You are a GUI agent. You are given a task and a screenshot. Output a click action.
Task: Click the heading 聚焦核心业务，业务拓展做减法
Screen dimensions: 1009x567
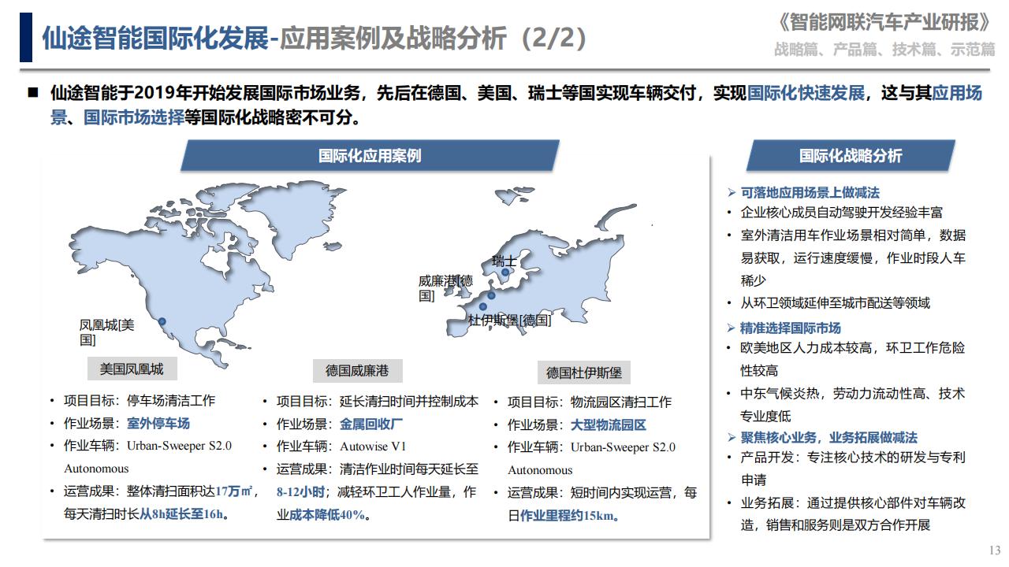tap(828, 437)
